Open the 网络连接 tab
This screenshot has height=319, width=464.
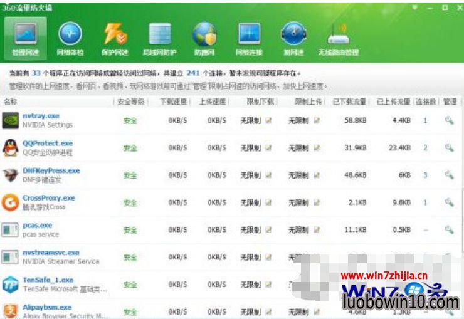tap(249, 39)
